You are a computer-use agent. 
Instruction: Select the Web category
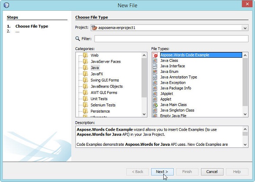click(95, 55)
